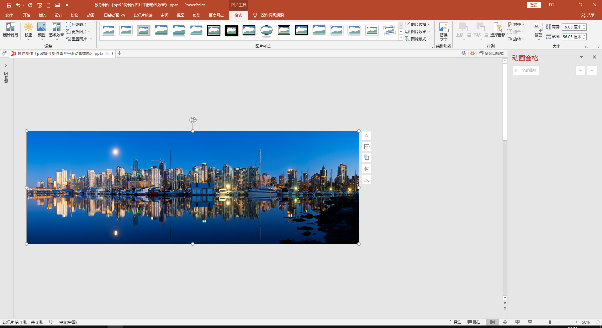Click the Open folder icon
Viewport: 602px width, 328px height.
(x=58, y=5)
